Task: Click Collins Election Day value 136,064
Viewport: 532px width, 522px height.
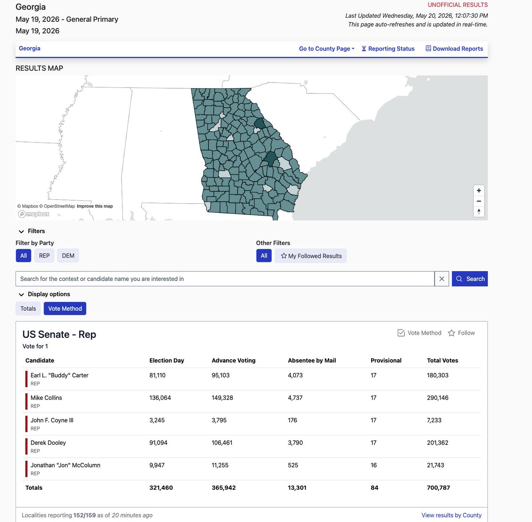Action: pos(160,398)
